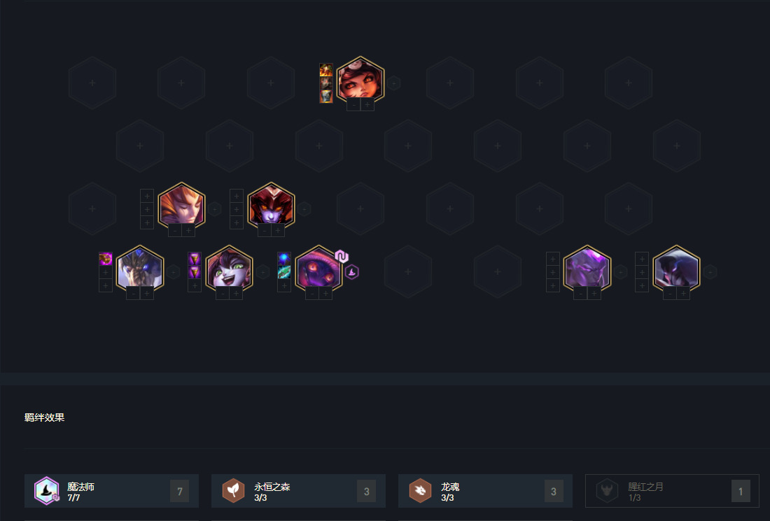
Task: Increase star level of Lulu
Action: click(x=236, y=294)
